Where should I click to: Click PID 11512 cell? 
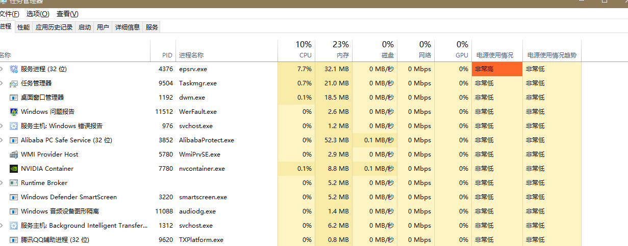coord(163,112)
